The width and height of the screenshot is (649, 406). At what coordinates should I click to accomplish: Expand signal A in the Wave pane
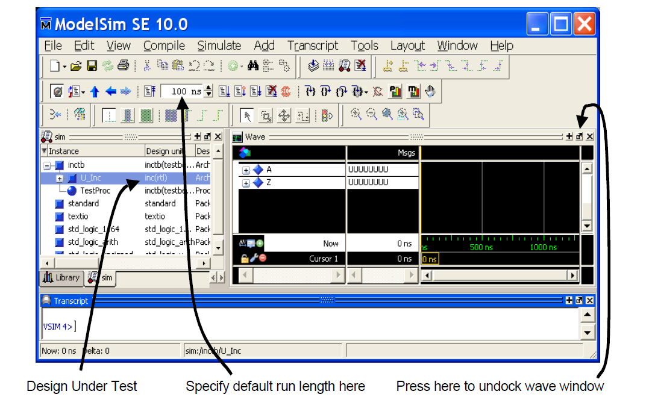[x=246, y=170]
